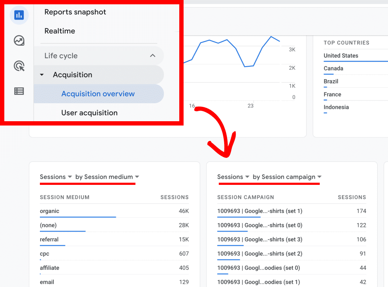Open the Configure table icon in sidebar
388x287 pixels.
click(19, 91)
